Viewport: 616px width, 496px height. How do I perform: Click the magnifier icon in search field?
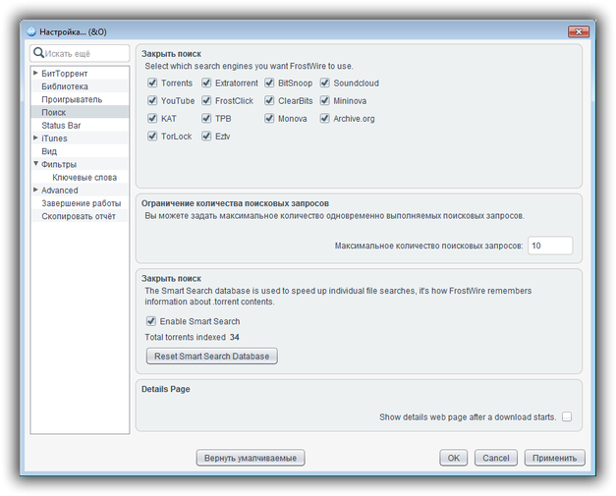39,53
